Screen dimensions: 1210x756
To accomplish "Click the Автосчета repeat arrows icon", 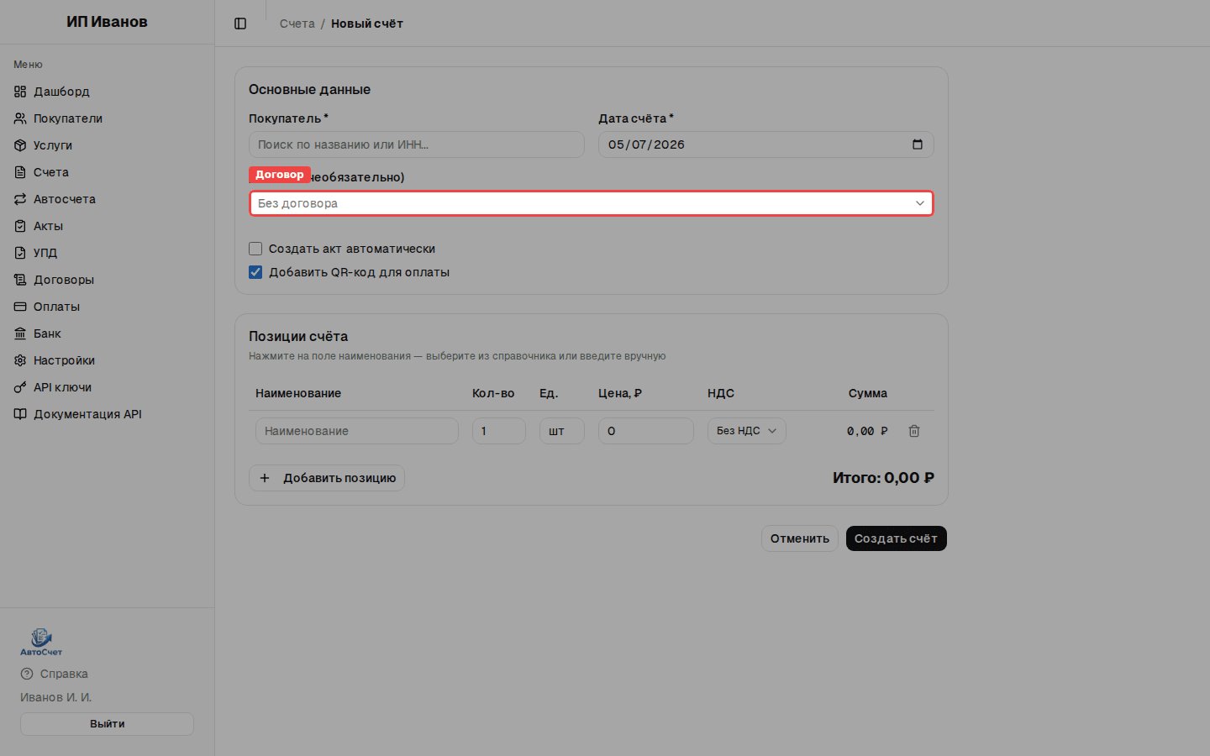I will [20, 199].
